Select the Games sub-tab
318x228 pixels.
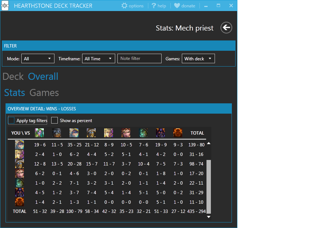click(44, 93)
